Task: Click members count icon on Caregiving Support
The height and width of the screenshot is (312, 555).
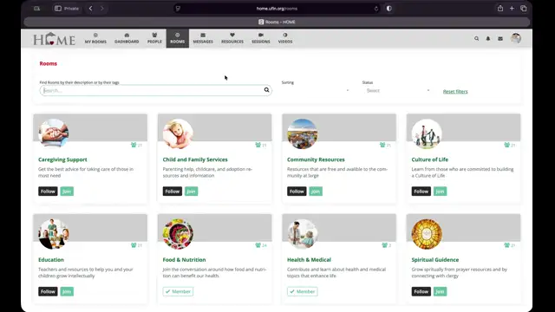Action: click(x=134, y=145)
